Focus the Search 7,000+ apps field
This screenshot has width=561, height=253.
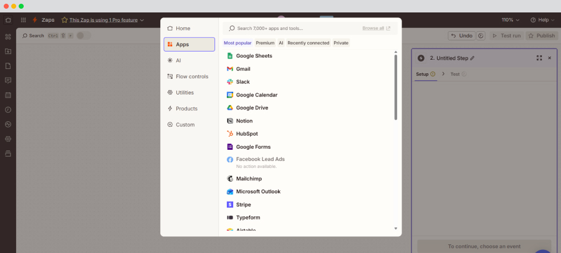(293, 28)
